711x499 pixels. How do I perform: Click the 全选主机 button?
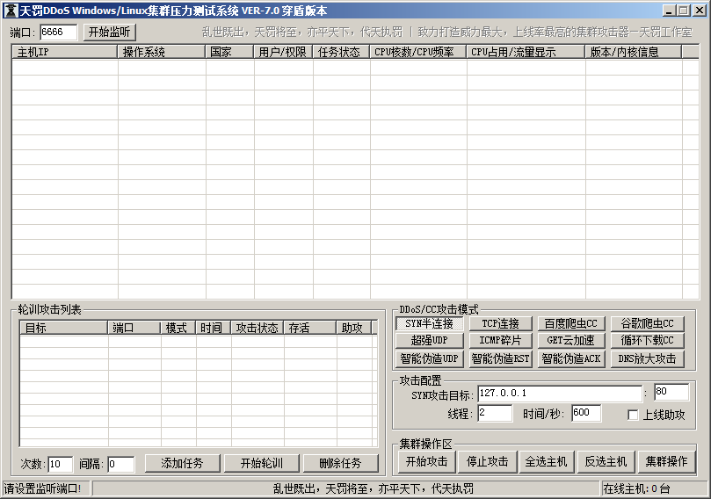tap(547, 461)
